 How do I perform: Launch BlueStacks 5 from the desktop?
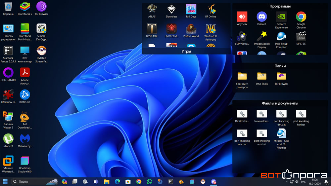(x=25, y=9)
